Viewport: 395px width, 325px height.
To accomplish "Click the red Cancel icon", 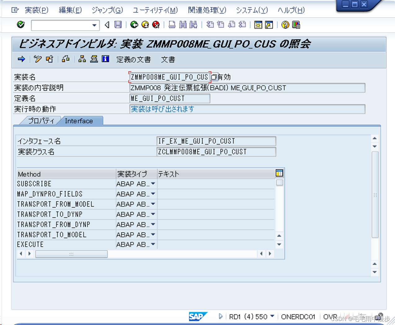I will (156, 25).
